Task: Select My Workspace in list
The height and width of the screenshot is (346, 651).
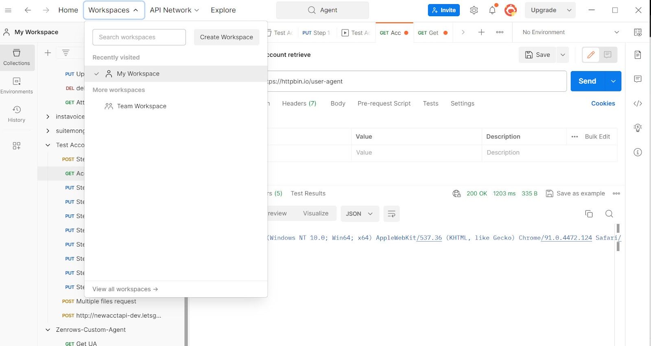Action: (176, 74)
